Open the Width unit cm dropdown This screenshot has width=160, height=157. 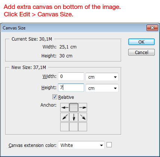(102, 77)
